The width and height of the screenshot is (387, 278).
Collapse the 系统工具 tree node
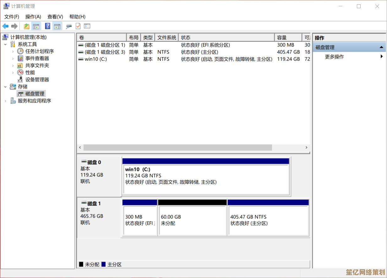point(5,44)
